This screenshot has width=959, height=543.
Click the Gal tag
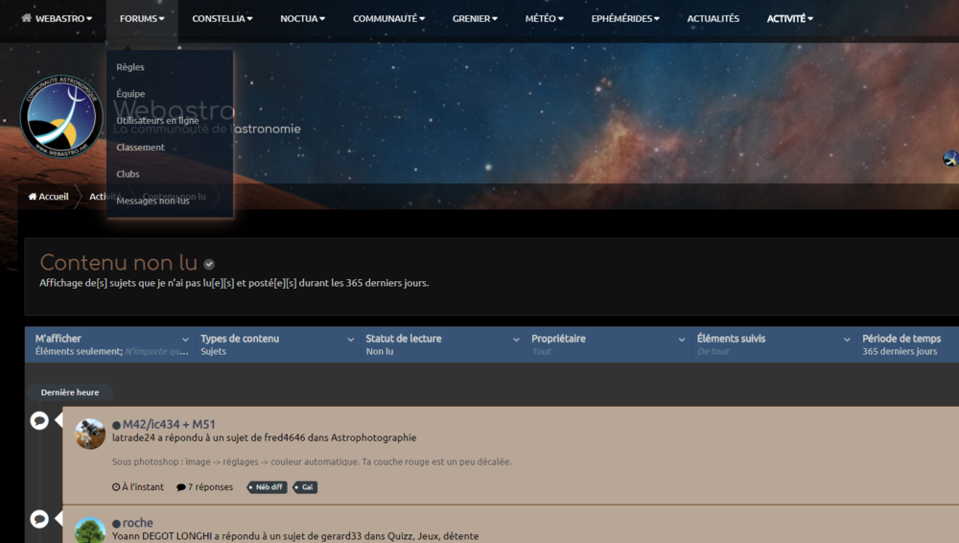click(305, 487)
